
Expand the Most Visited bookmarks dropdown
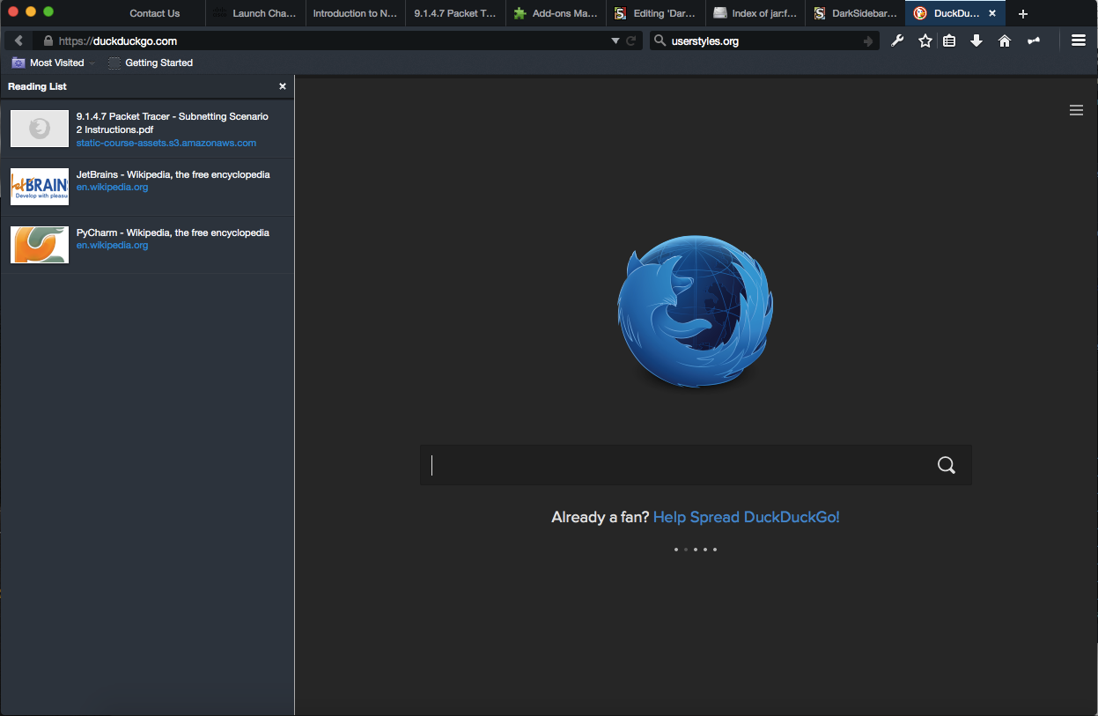click(92, 63)
